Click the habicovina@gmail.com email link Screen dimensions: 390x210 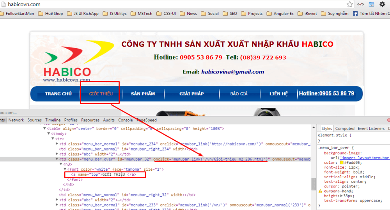[x=232, y=72]
